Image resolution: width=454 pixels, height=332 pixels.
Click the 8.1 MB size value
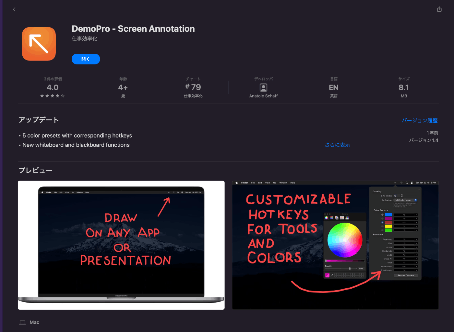[x=404, y=87]
